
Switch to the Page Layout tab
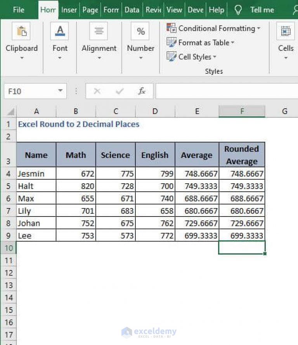90,10
